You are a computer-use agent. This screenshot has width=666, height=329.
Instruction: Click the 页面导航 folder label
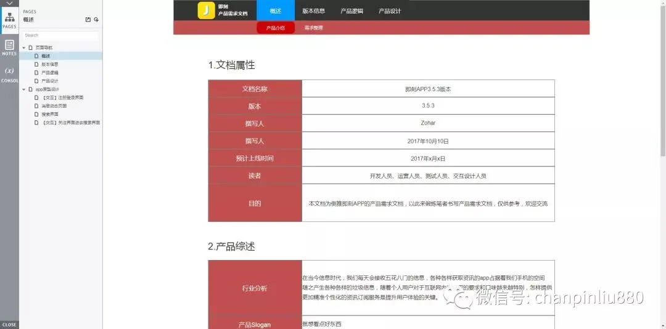[44, 48]
